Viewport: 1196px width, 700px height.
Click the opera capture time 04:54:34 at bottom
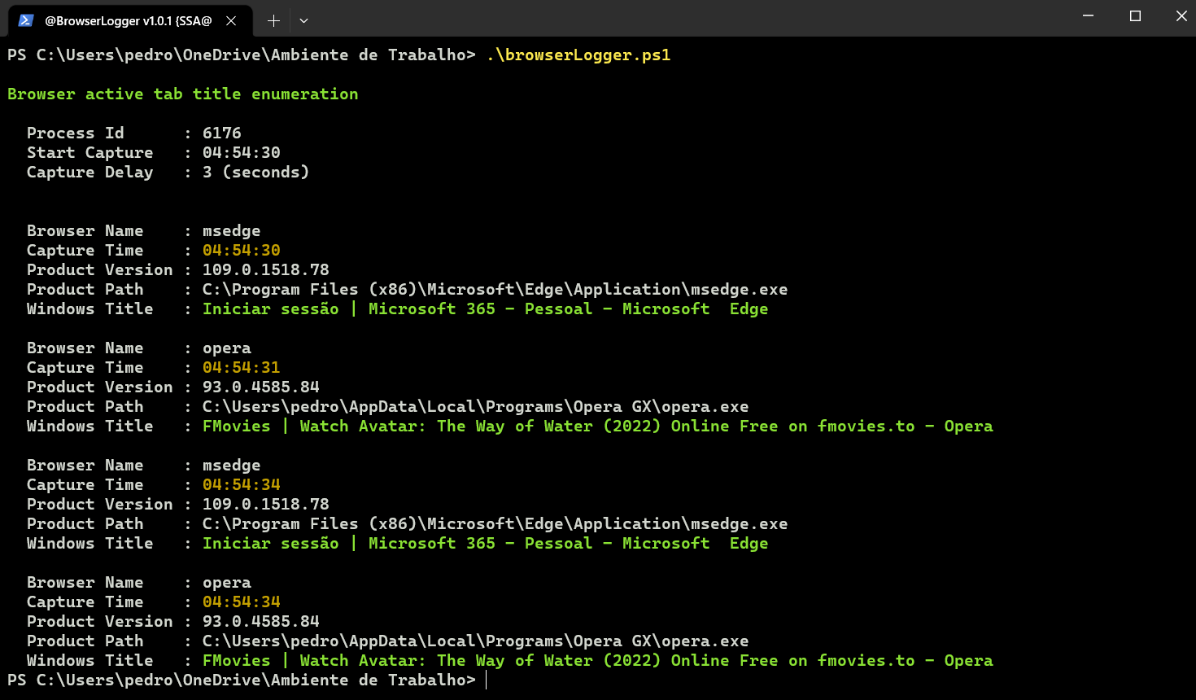click(x=242, y=602)
